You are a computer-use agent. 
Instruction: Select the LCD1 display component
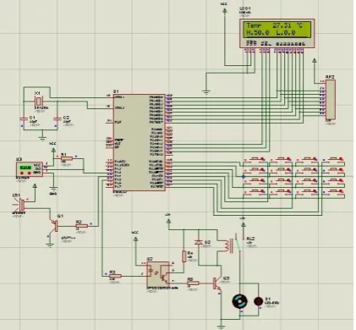tap(277, 33)
